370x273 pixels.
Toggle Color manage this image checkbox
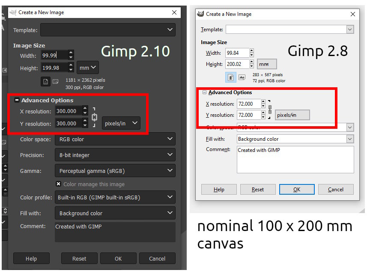pos(59,184)
